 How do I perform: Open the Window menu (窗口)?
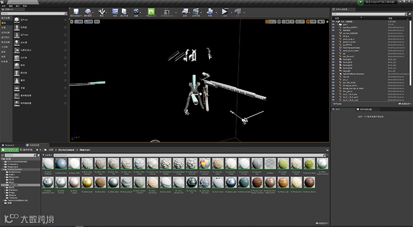(18, 6)
